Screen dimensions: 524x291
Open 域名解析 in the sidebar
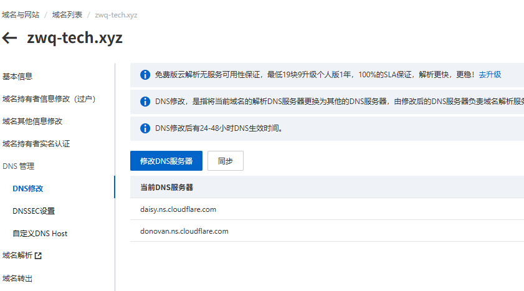coord(17,255)
